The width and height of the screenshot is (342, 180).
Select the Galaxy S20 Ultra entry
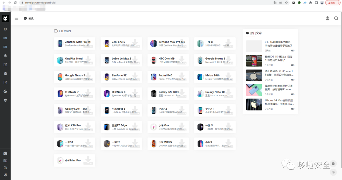coord(168,94)
